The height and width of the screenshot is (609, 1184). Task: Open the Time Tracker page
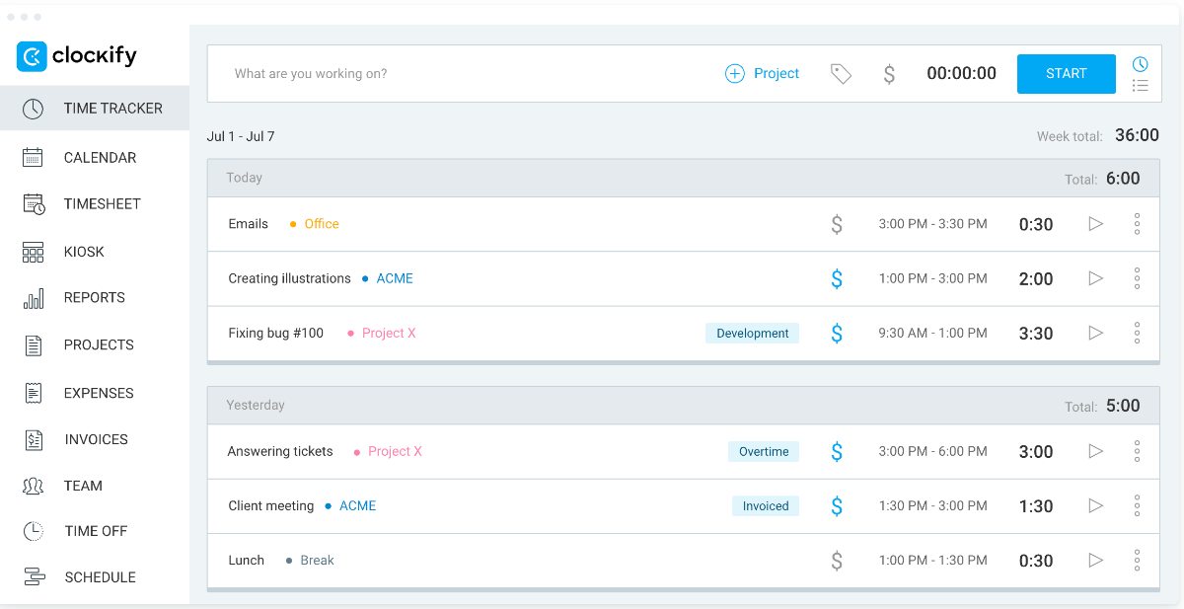point(95,109)
